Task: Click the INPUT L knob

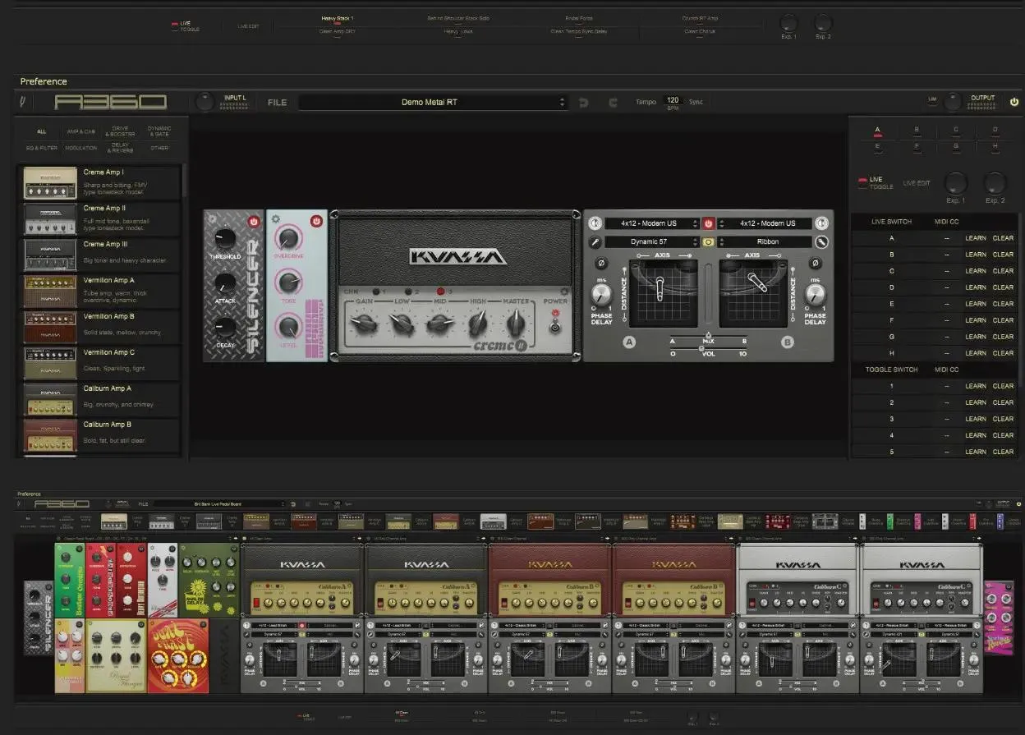Action: (205, 102)
